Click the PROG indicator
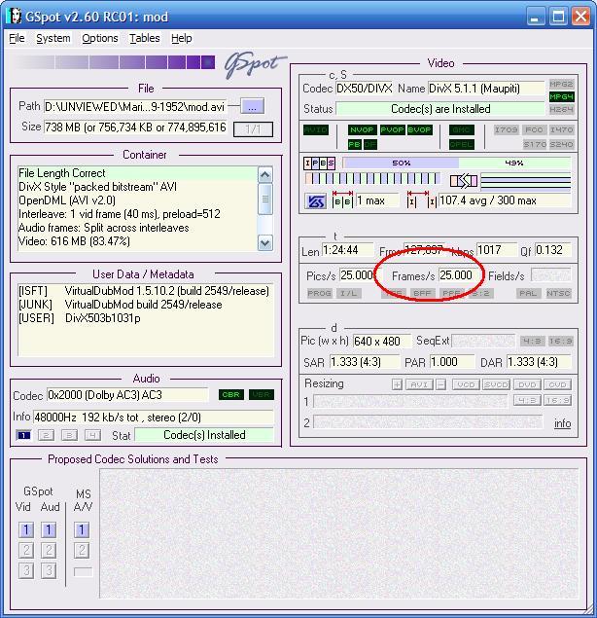Image resolution: width=597 pixels, height=618 pixels. coord(320,293)
